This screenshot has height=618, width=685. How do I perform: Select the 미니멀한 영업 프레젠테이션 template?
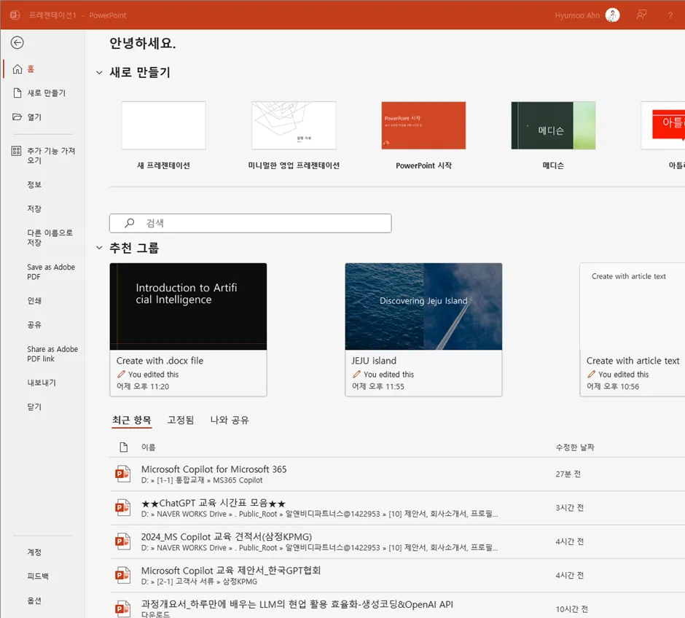pyautogui.click(x=294, y=125)
